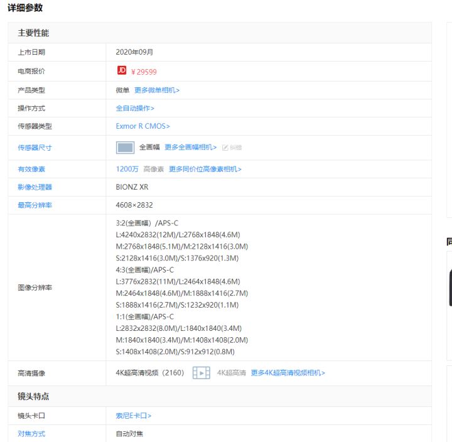452x442 pixels.
Task: Click the 主要性能 section header
Action: (x=33, y=33)
